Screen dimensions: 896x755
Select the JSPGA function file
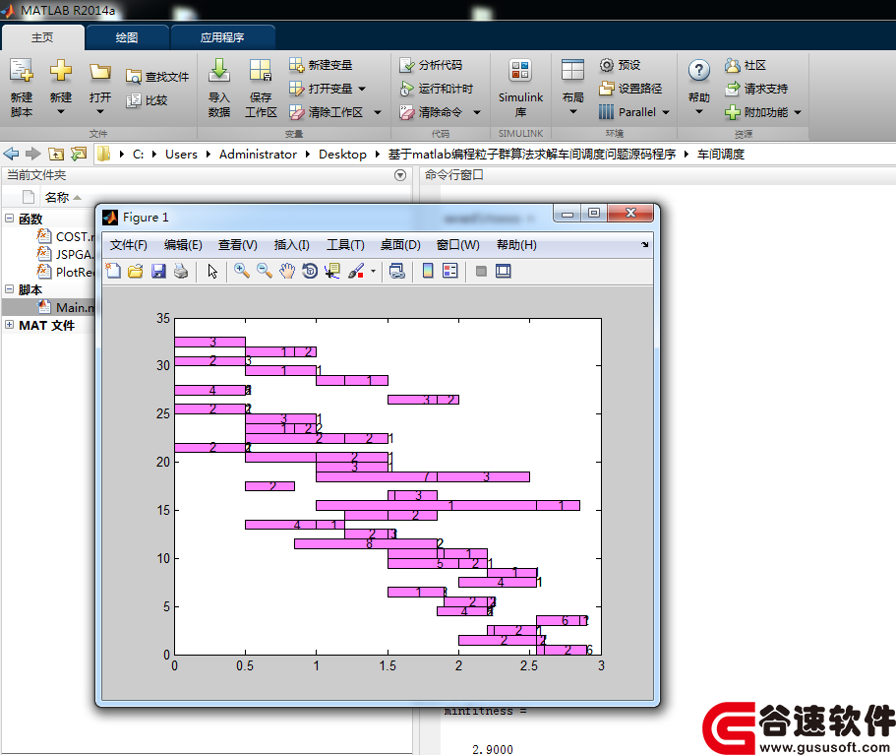[x=65, y=254]
